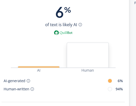This screenshot has width=136, height=106.
Task: Open the AI-generated info tooltip icon
Action: tap(28, 81)
